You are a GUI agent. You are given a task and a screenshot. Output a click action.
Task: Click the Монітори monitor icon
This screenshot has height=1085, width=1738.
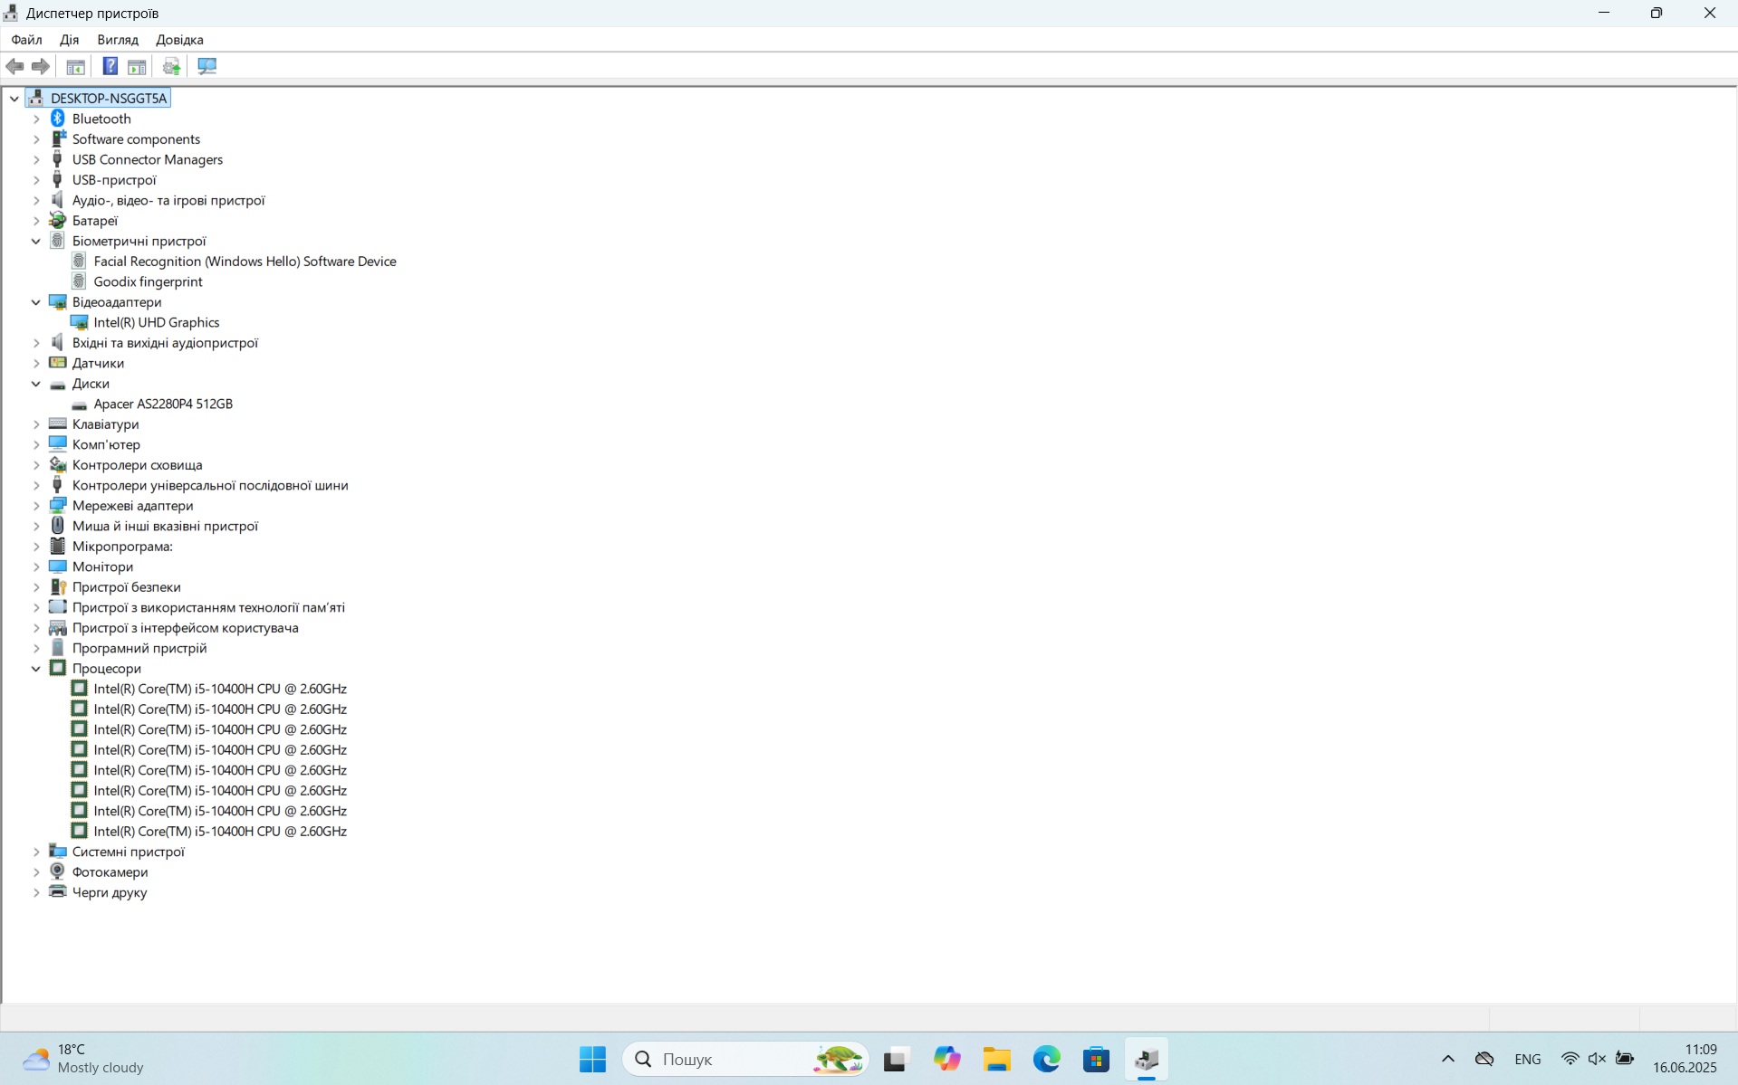[58, 566]
